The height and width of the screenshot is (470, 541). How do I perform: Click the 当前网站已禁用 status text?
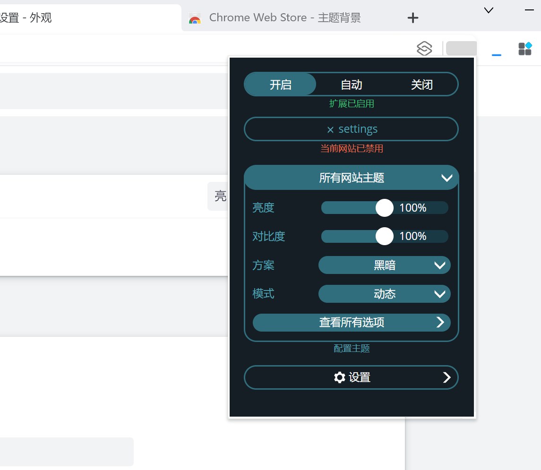point(351,149)
